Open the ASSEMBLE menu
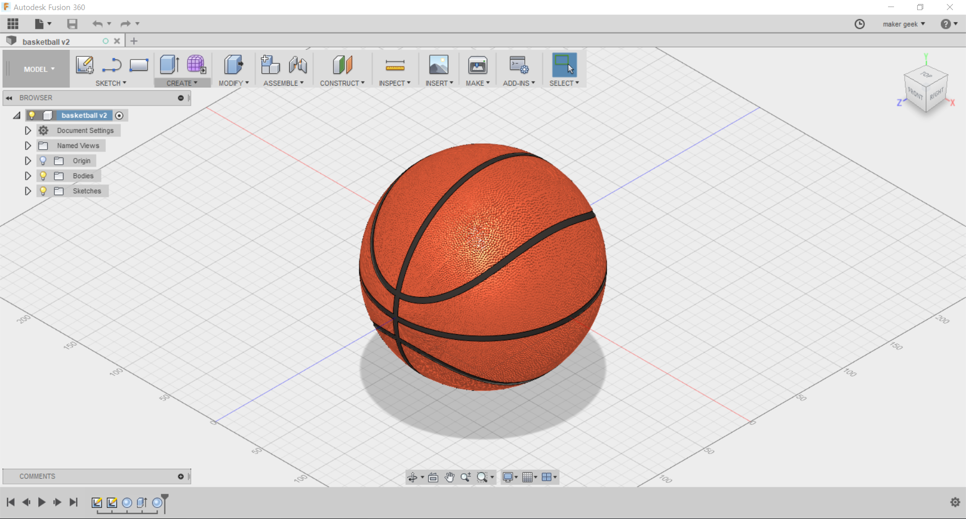The height and width of the screenshot is (519, 966). click(x=283, y=83)
